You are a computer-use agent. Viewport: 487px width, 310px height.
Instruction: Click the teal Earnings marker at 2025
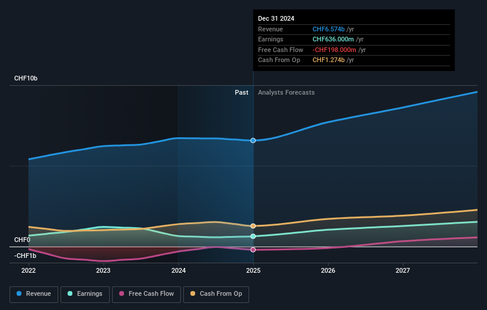pos(253,236)
